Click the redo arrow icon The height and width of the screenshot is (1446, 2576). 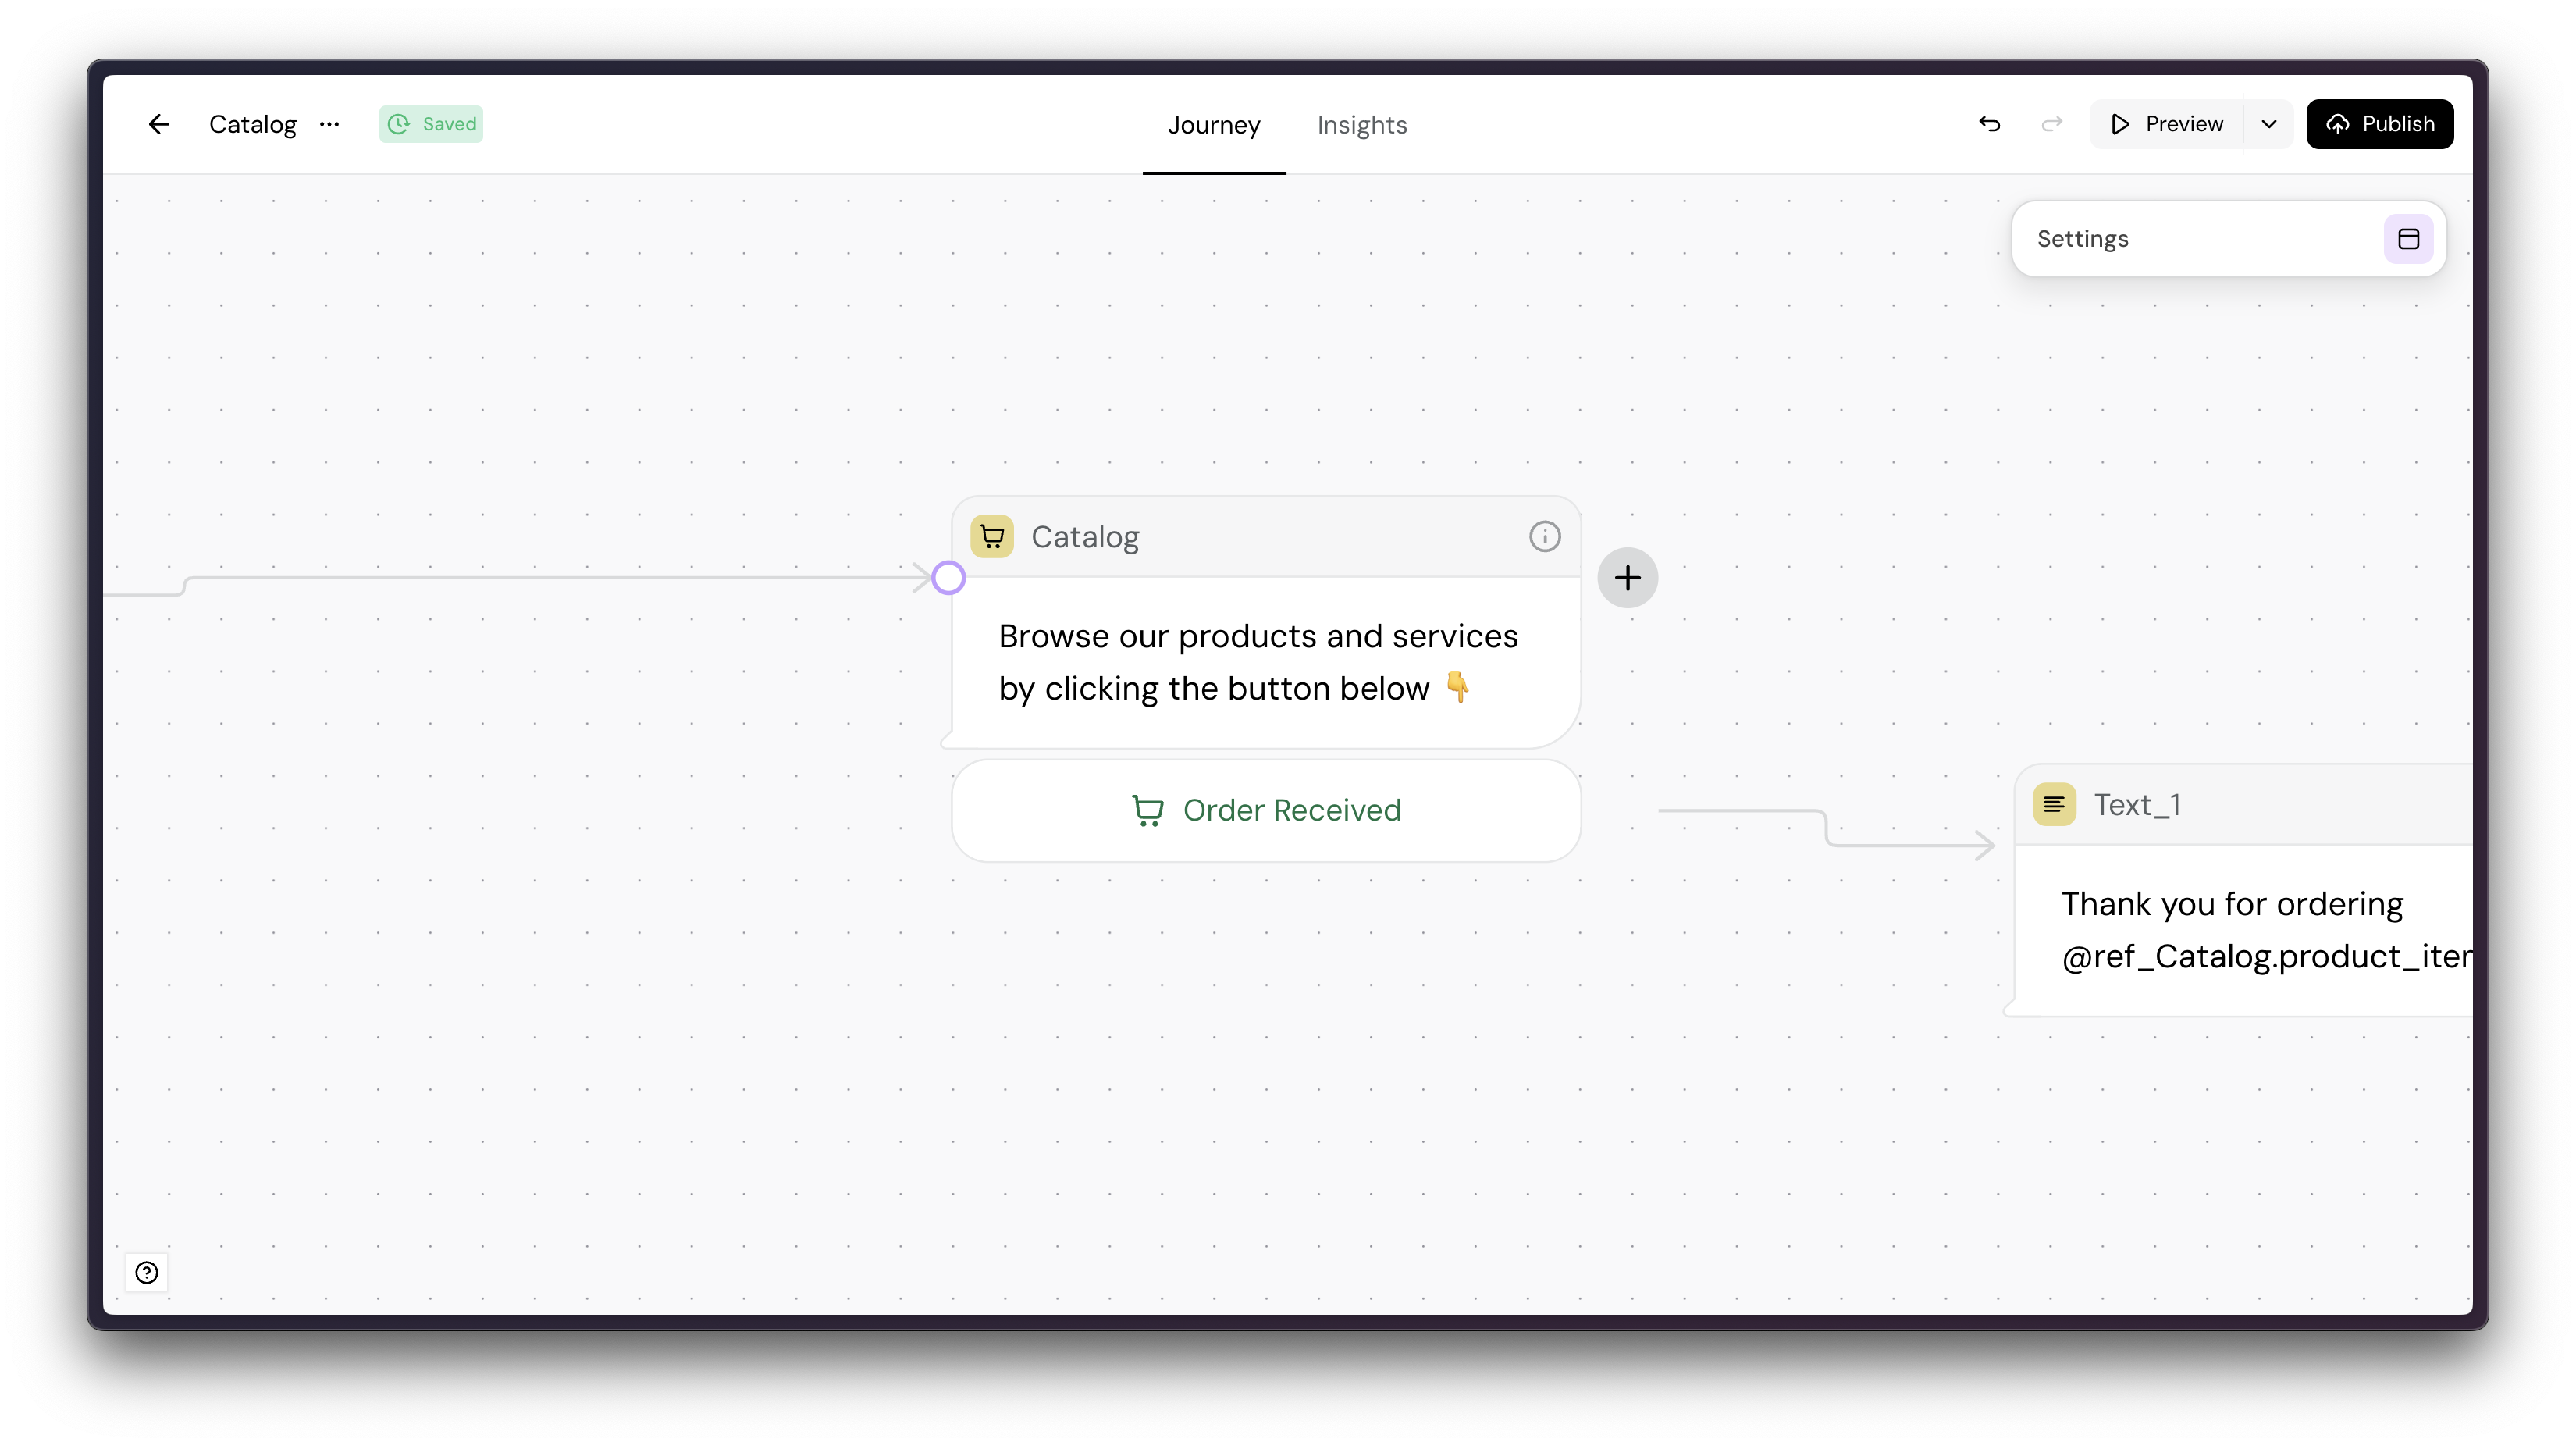point(2051,124)
